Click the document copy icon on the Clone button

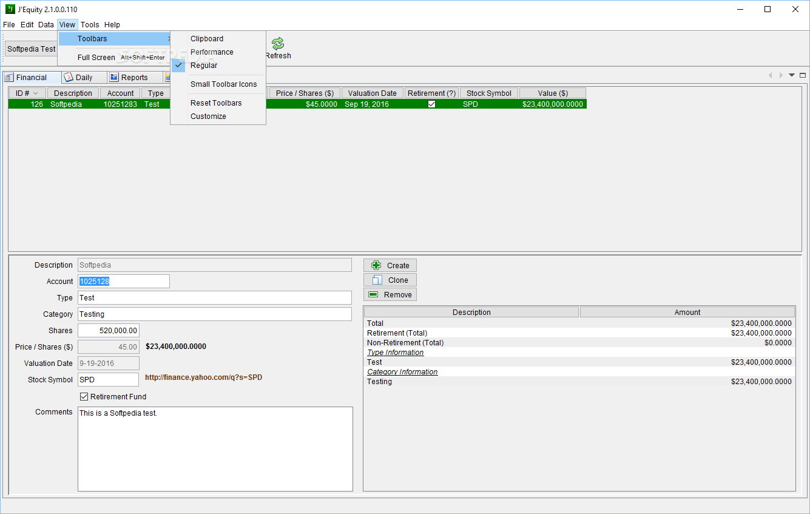[x=377, y=280]
